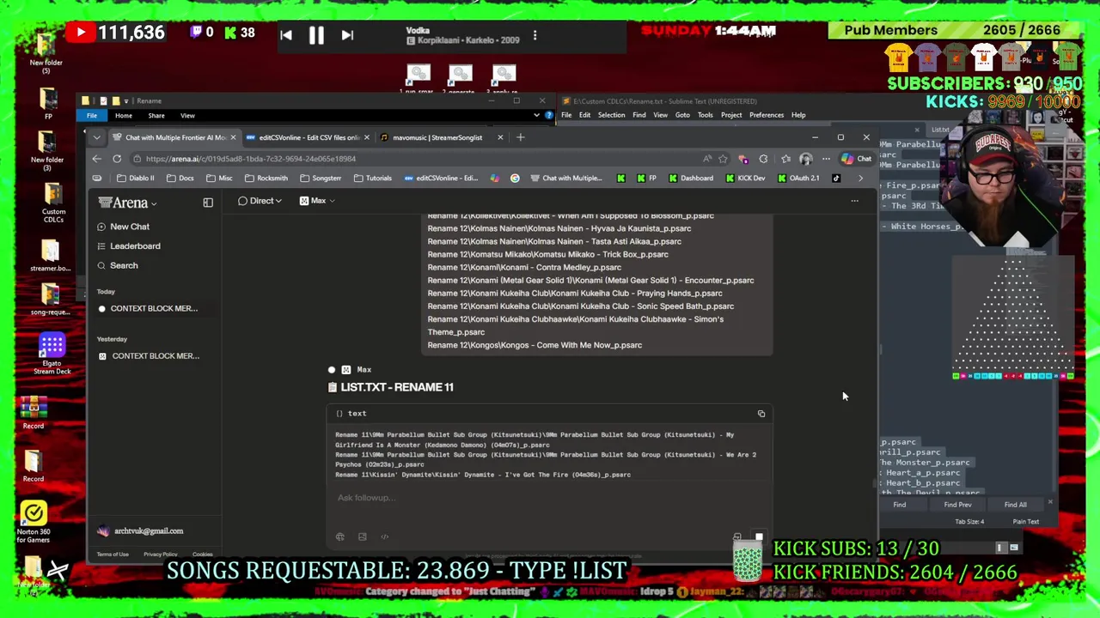
Task: Open the Rocksmith bookmarks folder
Action: click(x=266, y=179)
